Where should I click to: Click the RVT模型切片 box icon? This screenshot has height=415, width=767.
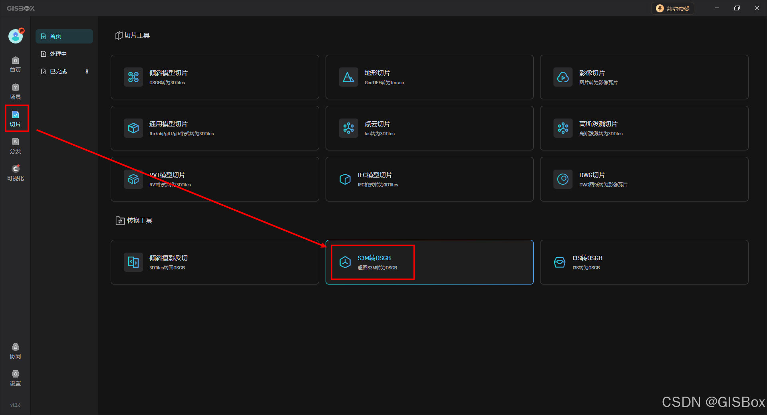tap(133, 179)
